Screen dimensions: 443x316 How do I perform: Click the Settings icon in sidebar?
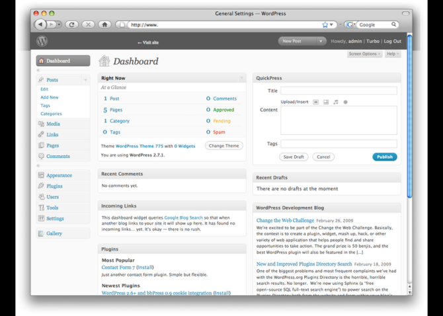tap(41, 218)
